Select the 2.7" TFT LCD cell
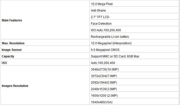 click(x=100, y=17)
